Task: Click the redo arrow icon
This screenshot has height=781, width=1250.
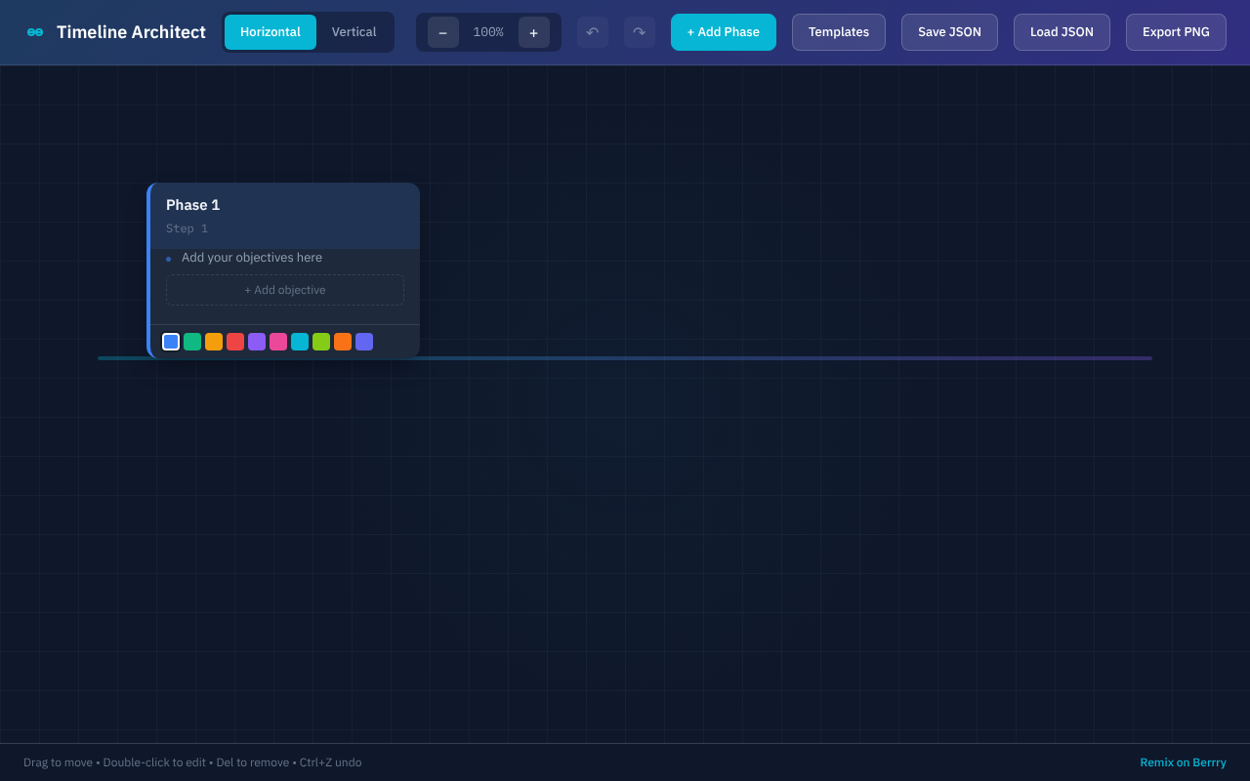Action: pyautogui.click(x=639, y=31)
